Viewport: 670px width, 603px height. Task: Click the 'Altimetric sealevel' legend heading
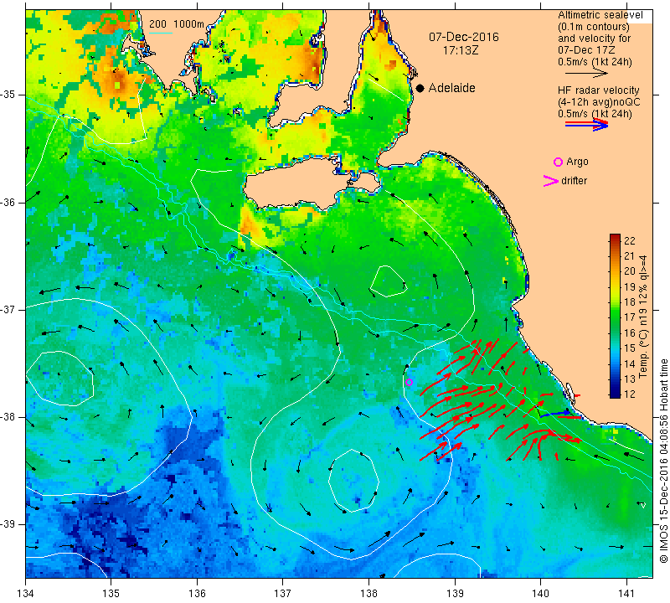point(600,15)
